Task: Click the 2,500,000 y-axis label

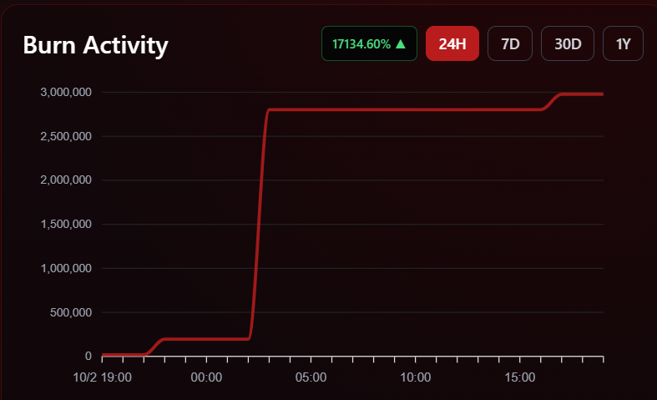Action: coord(66,136)
